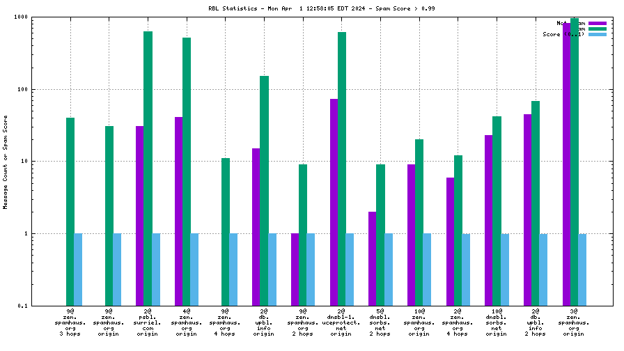Click the vertical axis label Message Count or Spam Score
This screenshot has width=624, height=351.
pos(6,162)
